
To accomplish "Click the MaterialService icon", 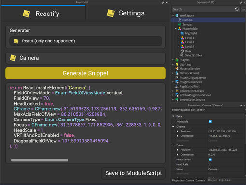I will tap(177, 68).
